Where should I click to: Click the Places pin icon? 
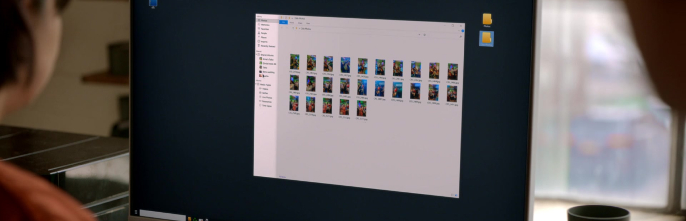pos(259,37)
